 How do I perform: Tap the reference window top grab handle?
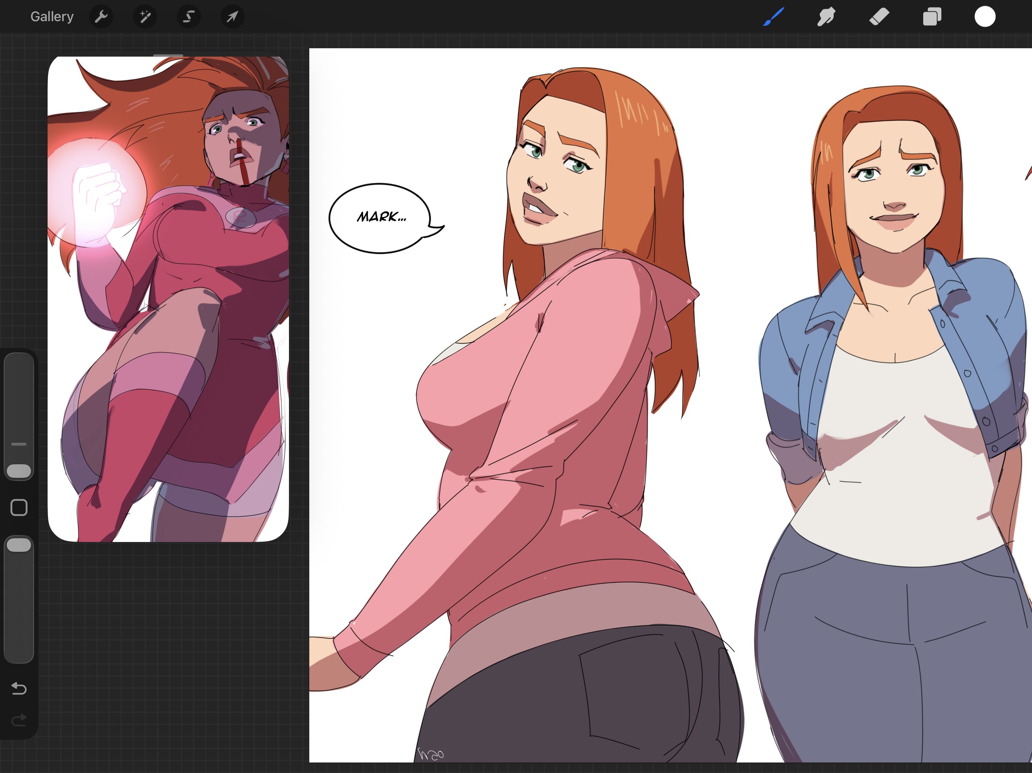pyautogui.click(x=168, y=56)
